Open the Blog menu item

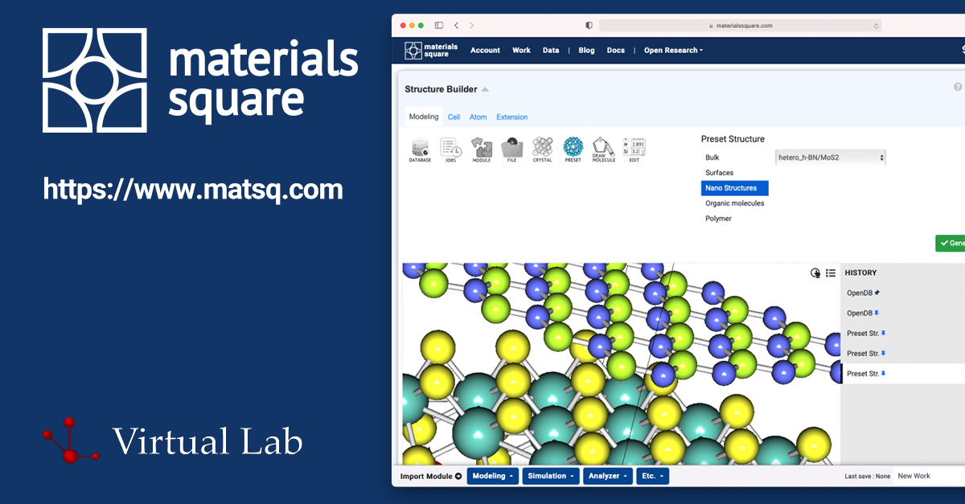pyautogui.click(x=586, y=50)
